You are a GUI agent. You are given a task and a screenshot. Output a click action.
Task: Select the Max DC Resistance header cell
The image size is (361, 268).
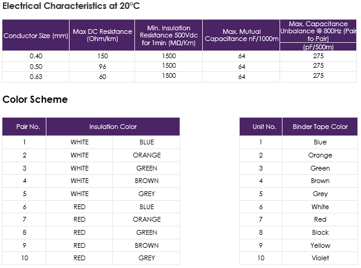click(x=102, y=35)
